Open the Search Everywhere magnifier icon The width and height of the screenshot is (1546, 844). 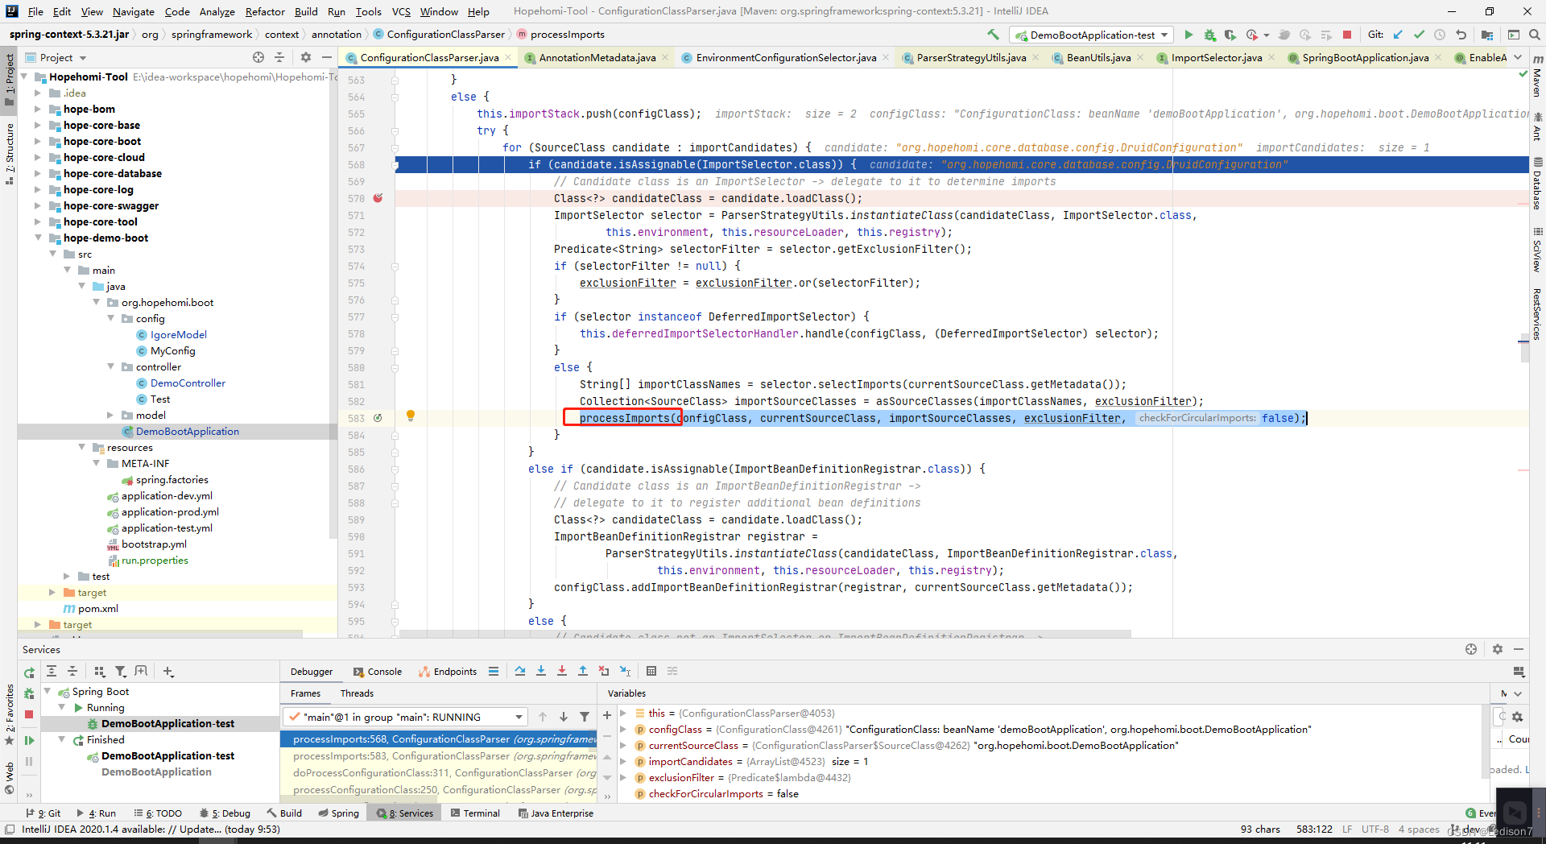(1535, 35)
